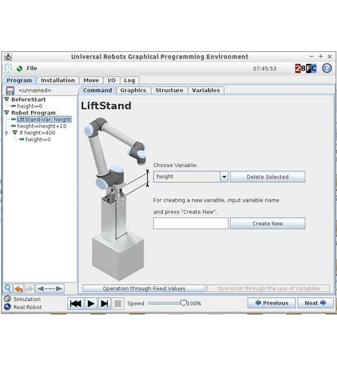Collapse the Robot Program tree node
Screen dimensions: 337x365
(x=7, y=113)
